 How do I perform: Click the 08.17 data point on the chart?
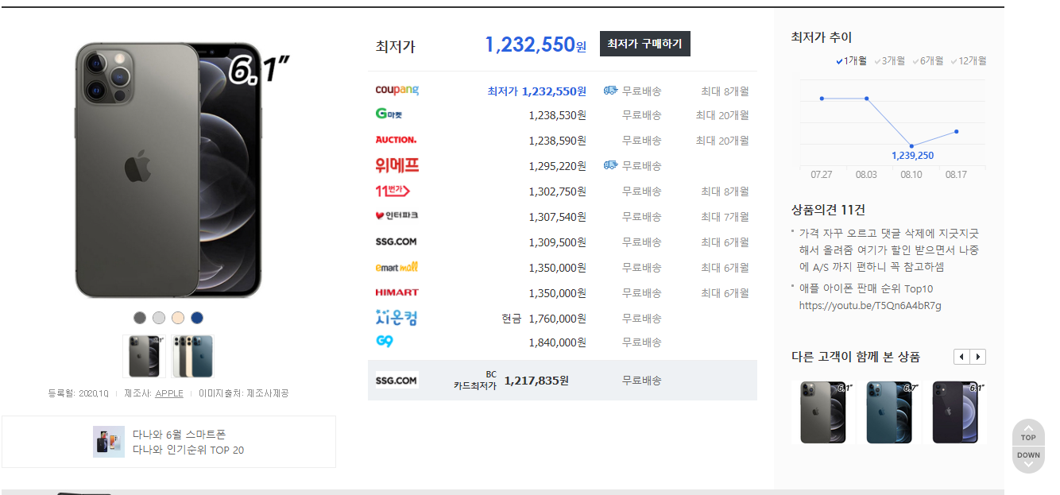pyautogui.click(x=956, y=131)
